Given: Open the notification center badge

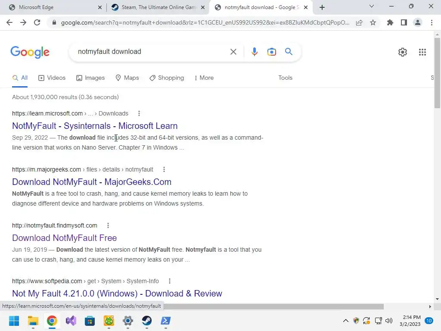Looking at the screenshot, I should pyautogui.click(x=429, y=321).
